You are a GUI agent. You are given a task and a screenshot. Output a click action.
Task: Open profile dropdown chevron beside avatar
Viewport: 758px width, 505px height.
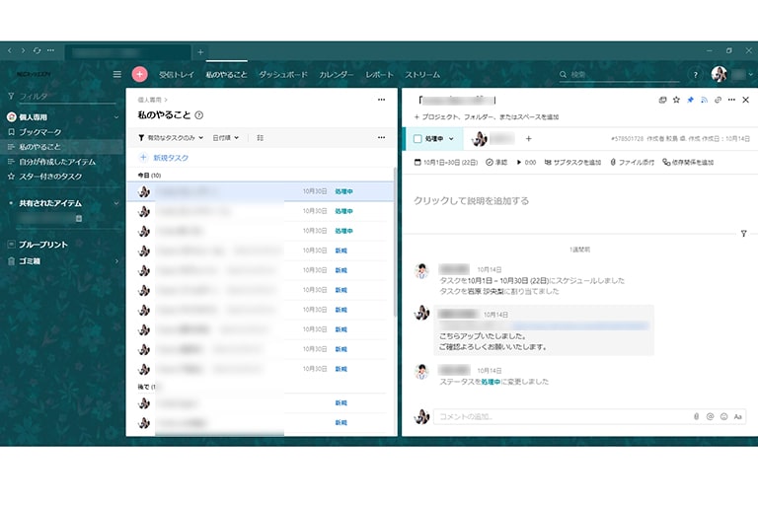751,74
